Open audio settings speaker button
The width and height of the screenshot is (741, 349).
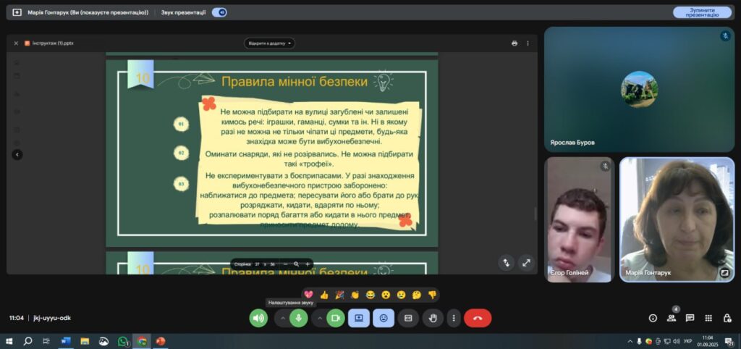(x=258, y=319)
